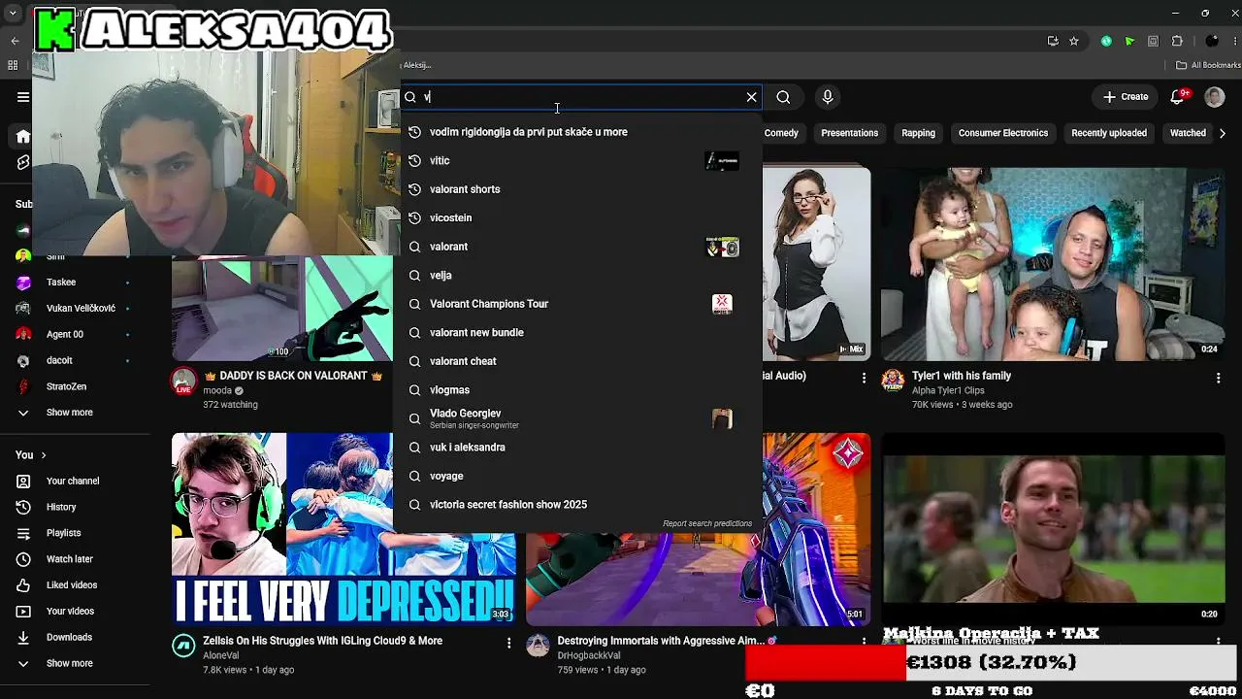Viewport: 1242px width, 699px height.
Task: Select the Presentations filter chip
Action: 849,133
